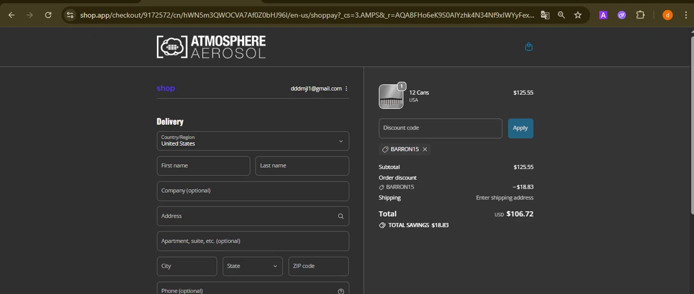Viewport: 694px width, 294px height.
Task: Click the Discount code field
Action: 440,129
